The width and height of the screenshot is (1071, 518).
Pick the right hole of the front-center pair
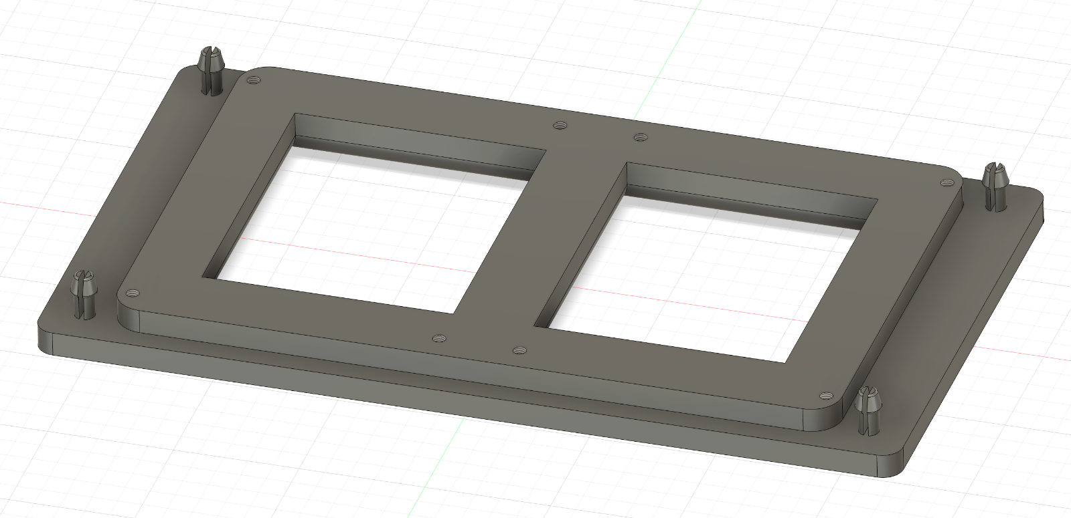click(519, 350)
